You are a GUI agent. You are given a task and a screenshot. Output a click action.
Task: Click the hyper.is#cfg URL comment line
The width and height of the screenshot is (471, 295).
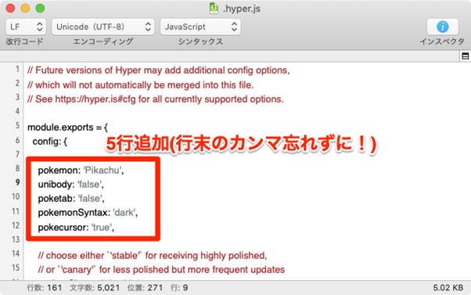(x=155, y=99)
